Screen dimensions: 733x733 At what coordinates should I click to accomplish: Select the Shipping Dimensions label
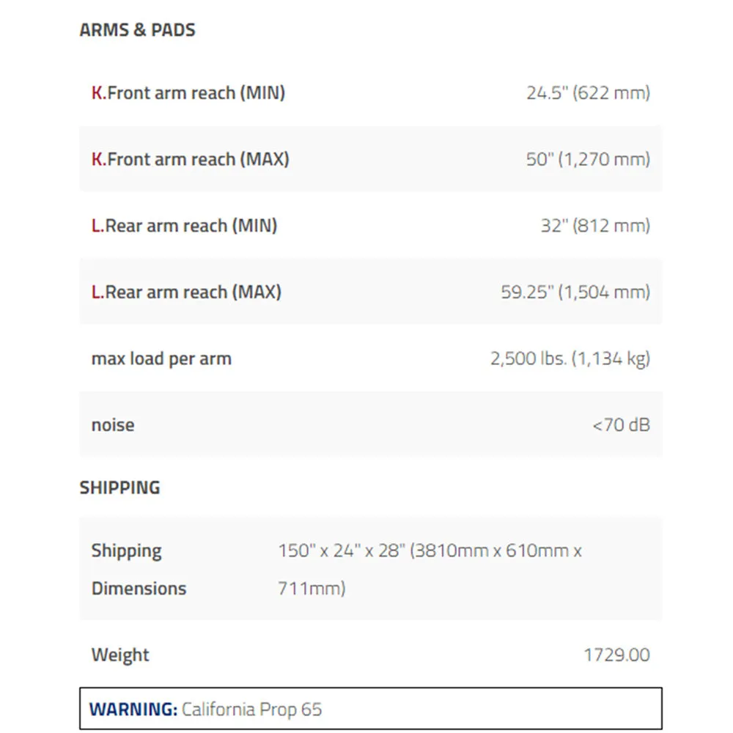coord(139,570)
